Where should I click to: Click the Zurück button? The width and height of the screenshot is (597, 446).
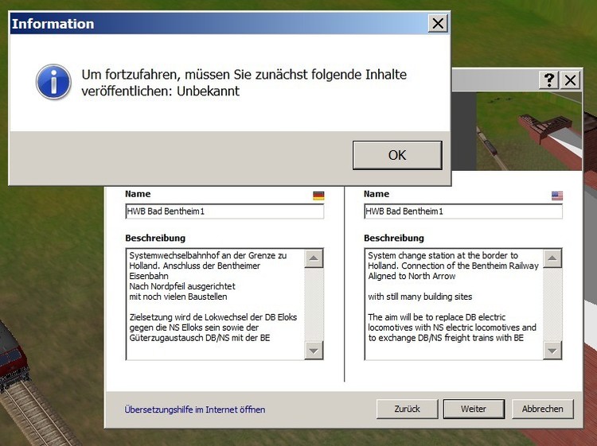click(407, 409)
